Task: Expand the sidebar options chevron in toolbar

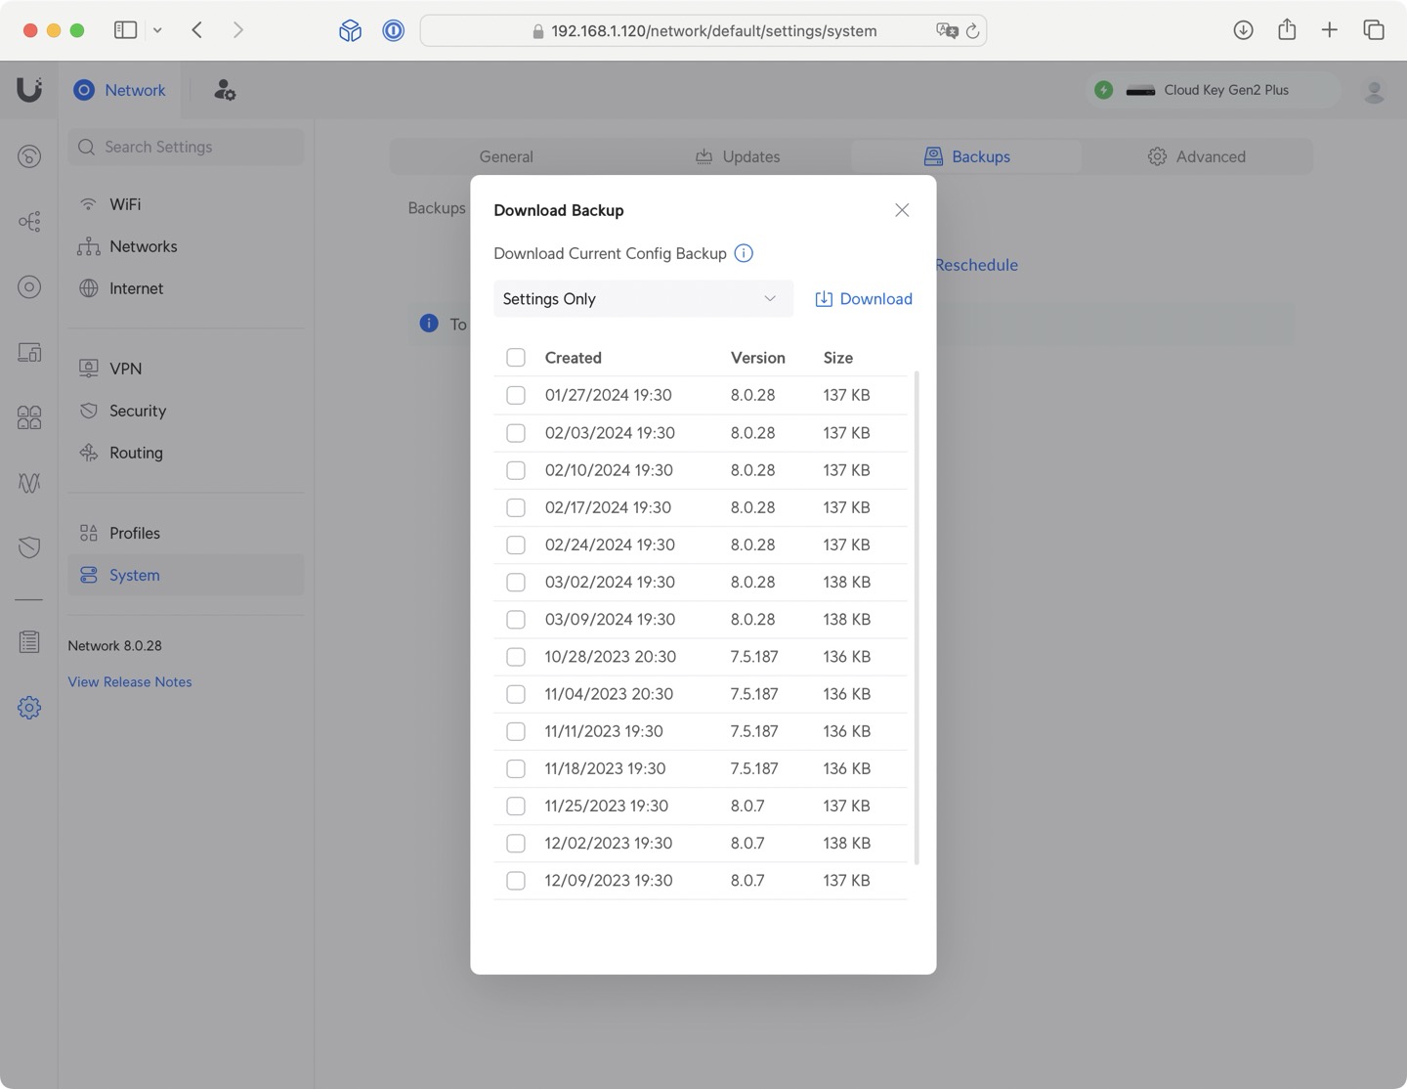Action: (x=157, y=30)
